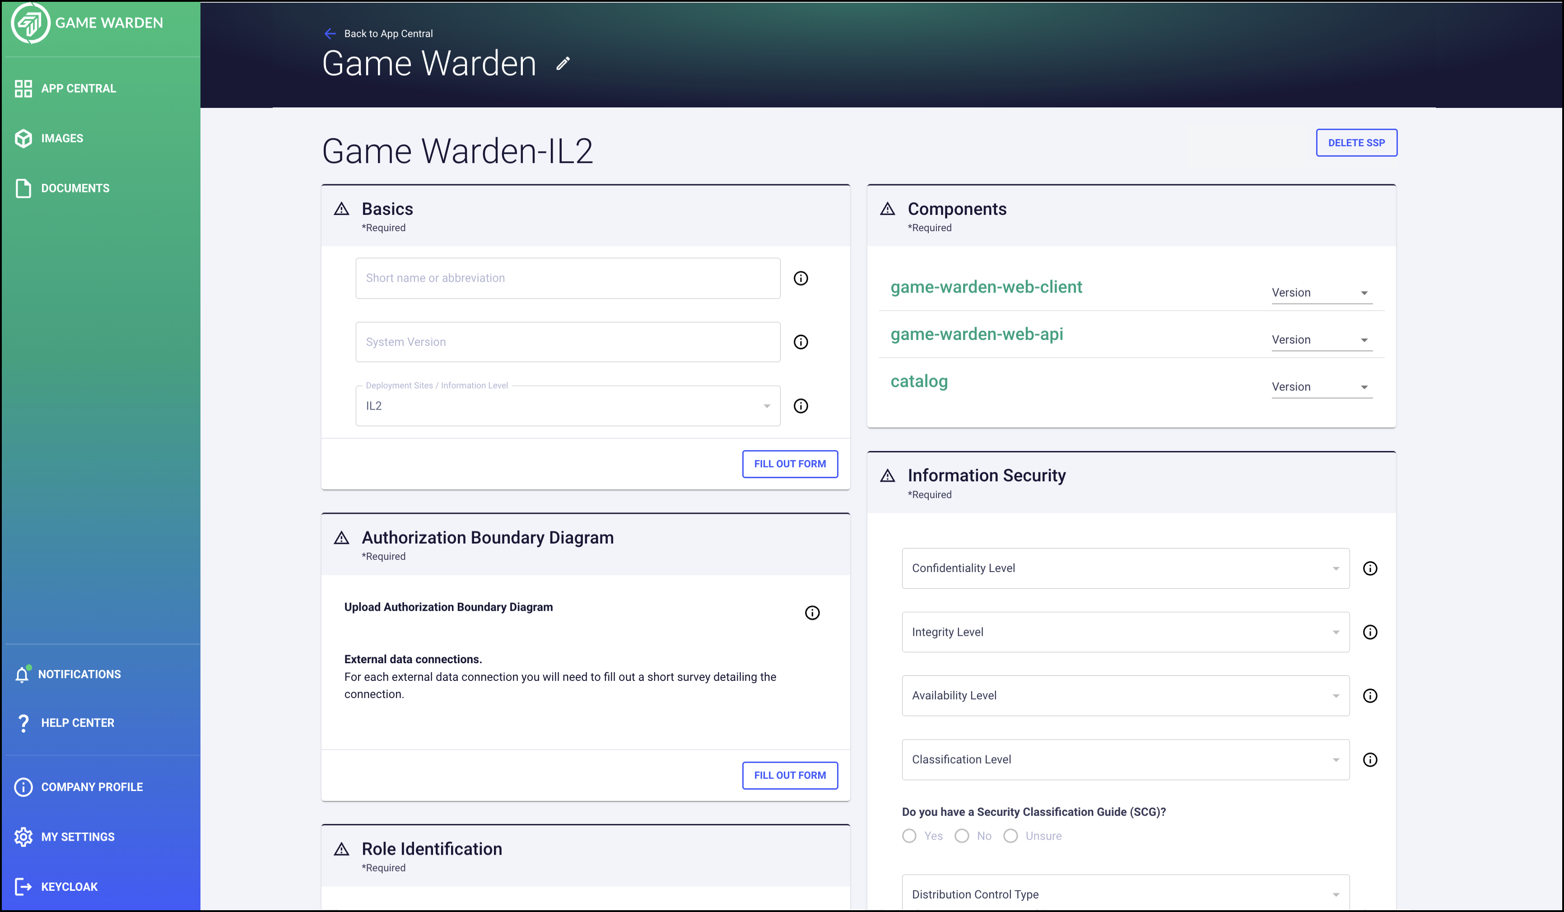Screen dimensions: 1564x912
Task: Click Information Security warning triangle icon
Action: tap(888, 476)
